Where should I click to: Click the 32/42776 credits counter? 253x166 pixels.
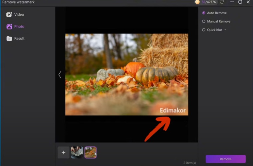(209, 2)
